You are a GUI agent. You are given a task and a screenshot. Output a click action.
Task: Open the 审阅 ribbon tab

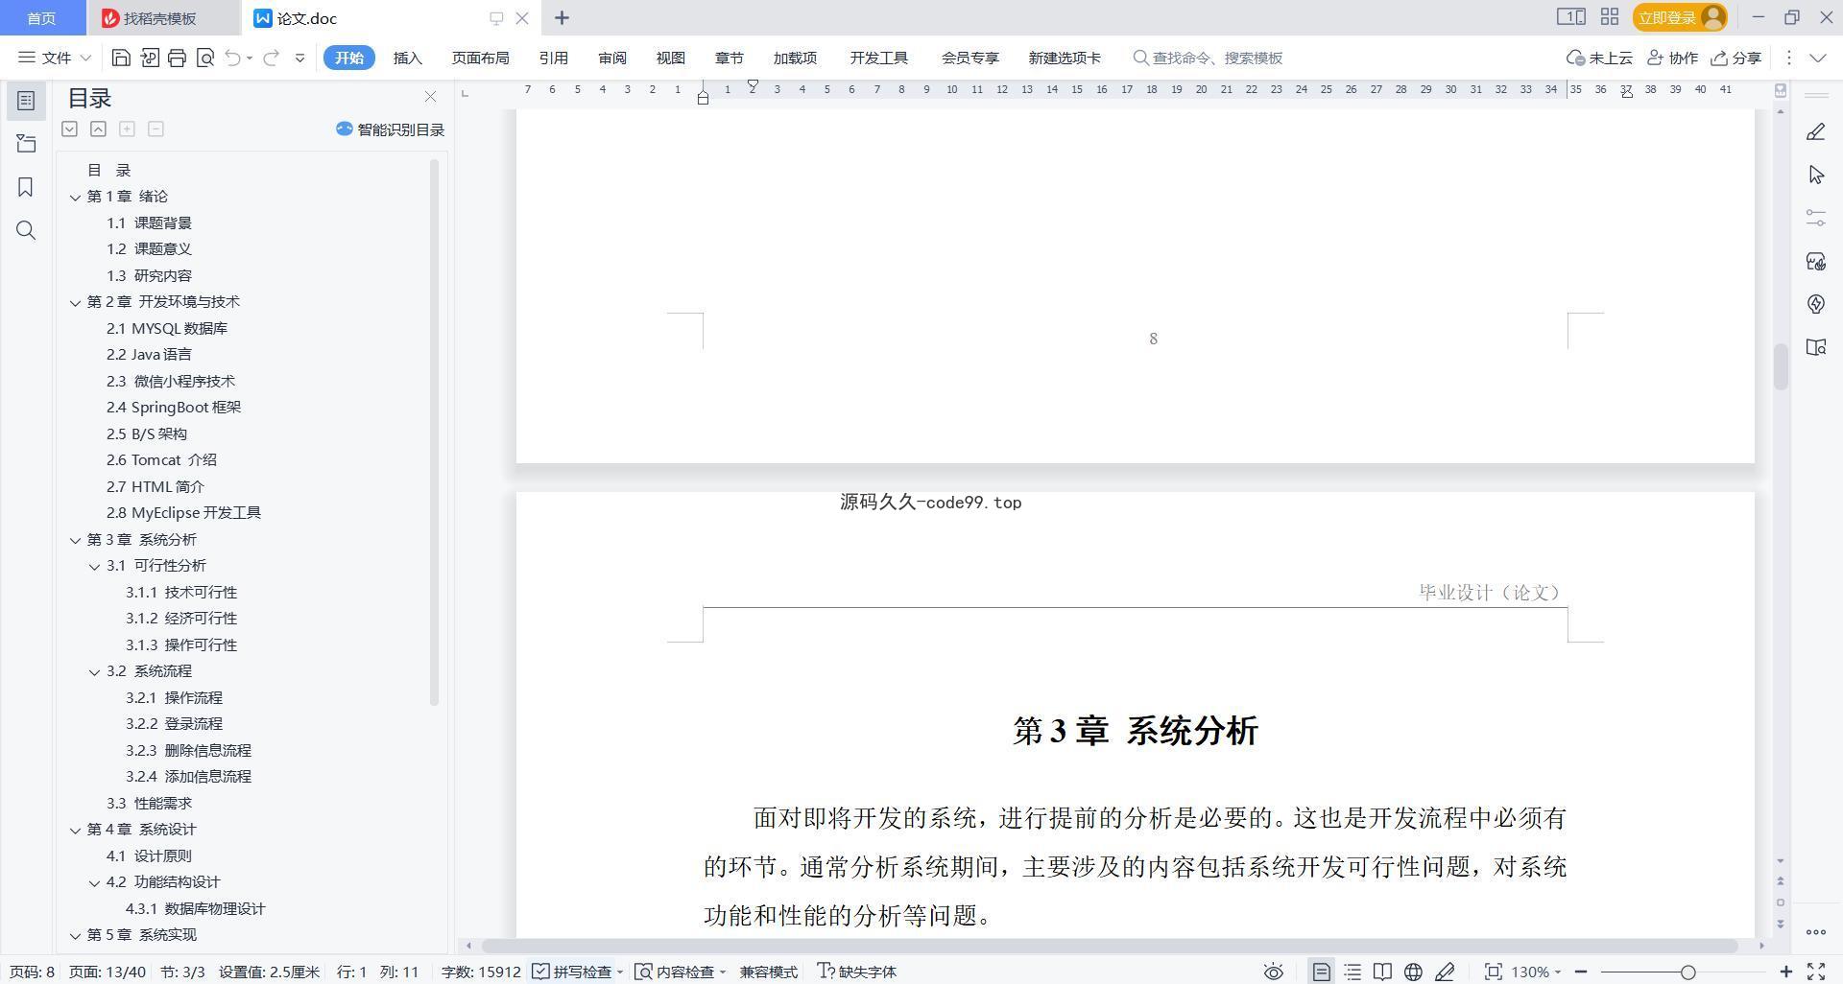[x=612, y=58]
